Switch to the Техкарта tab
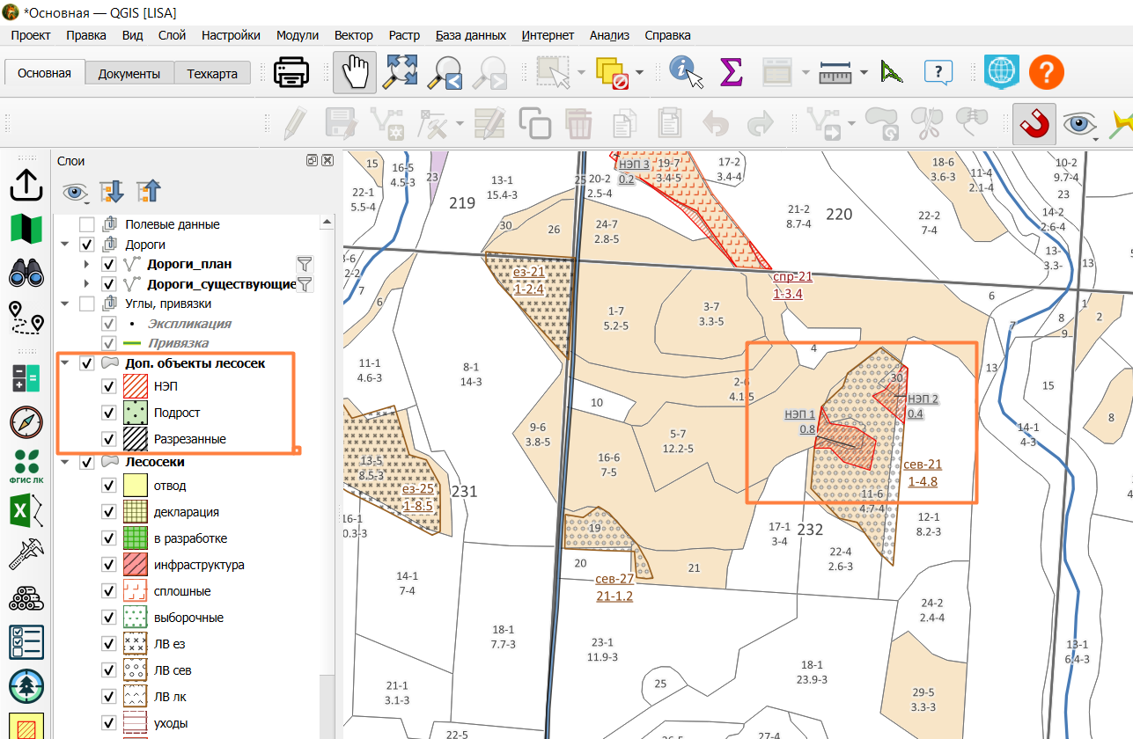1133x739 pixels. (212, 73)
